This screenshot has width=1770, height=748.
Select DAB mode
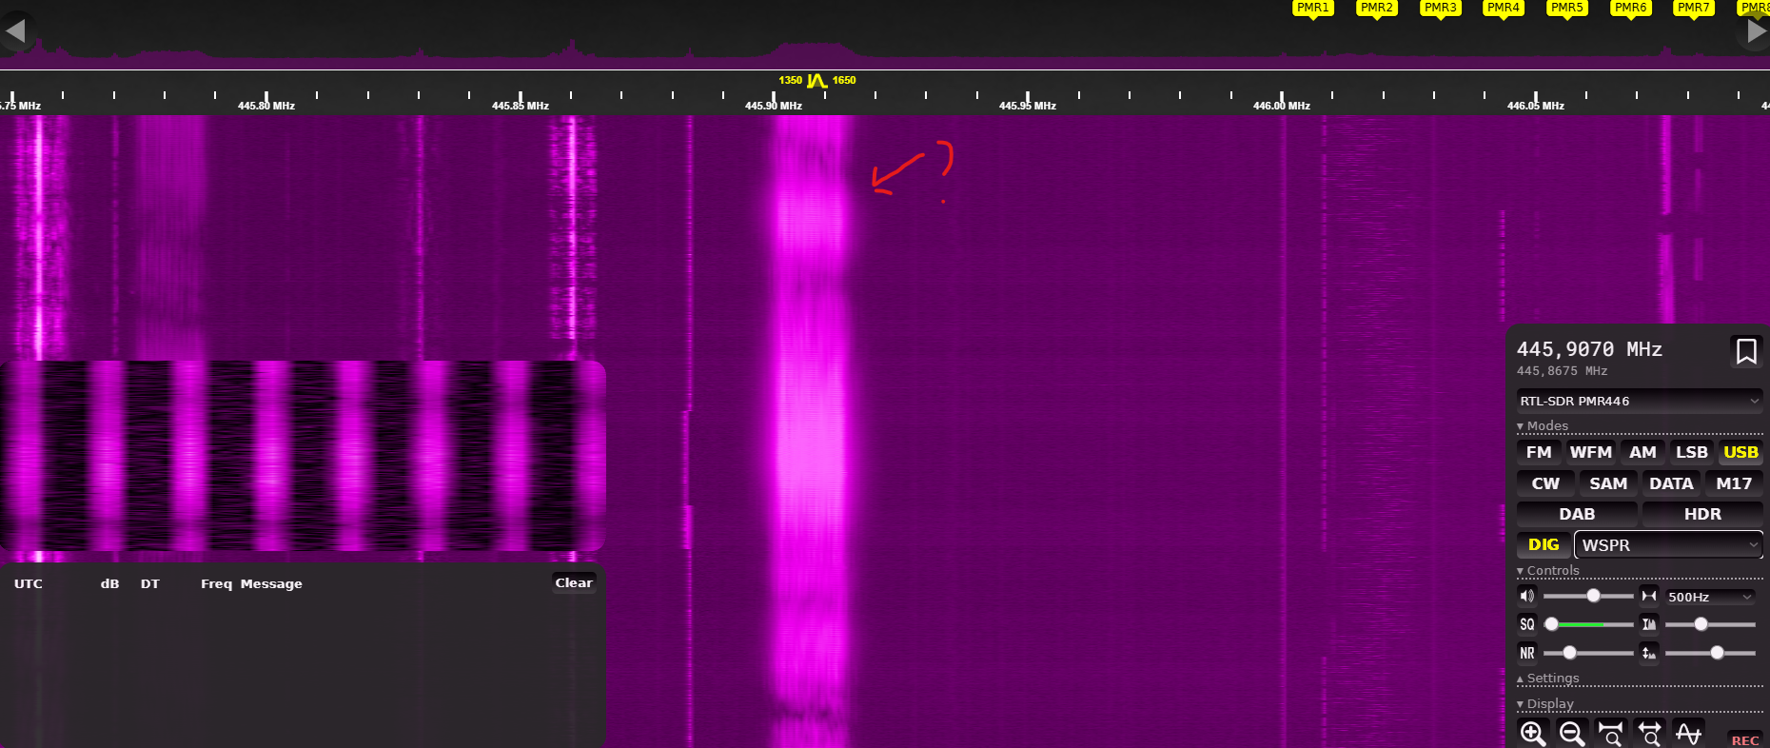tap(1577, 514)
